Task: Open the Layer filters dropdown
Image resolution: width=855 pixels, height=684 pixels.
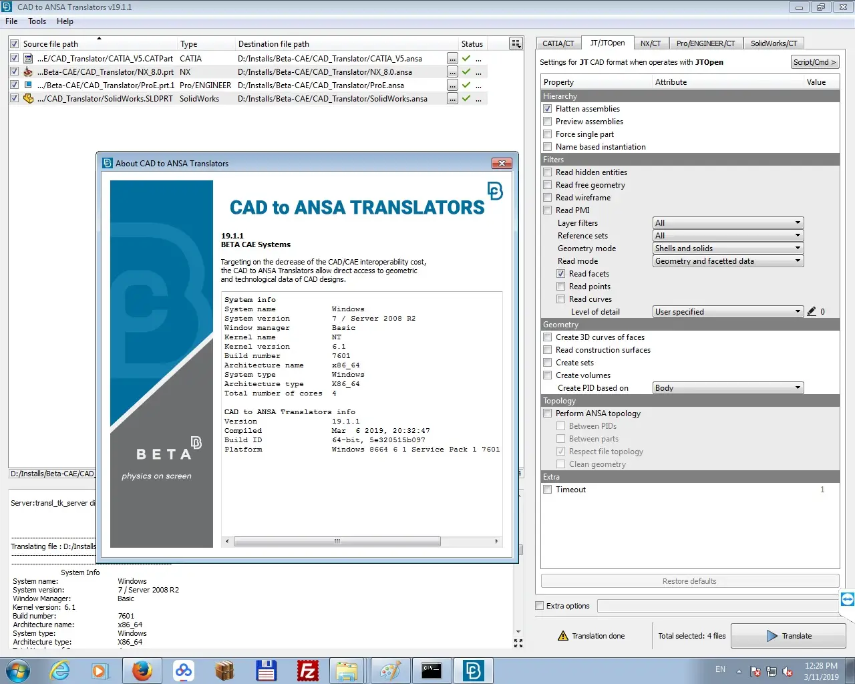Action: click(728, 223)
